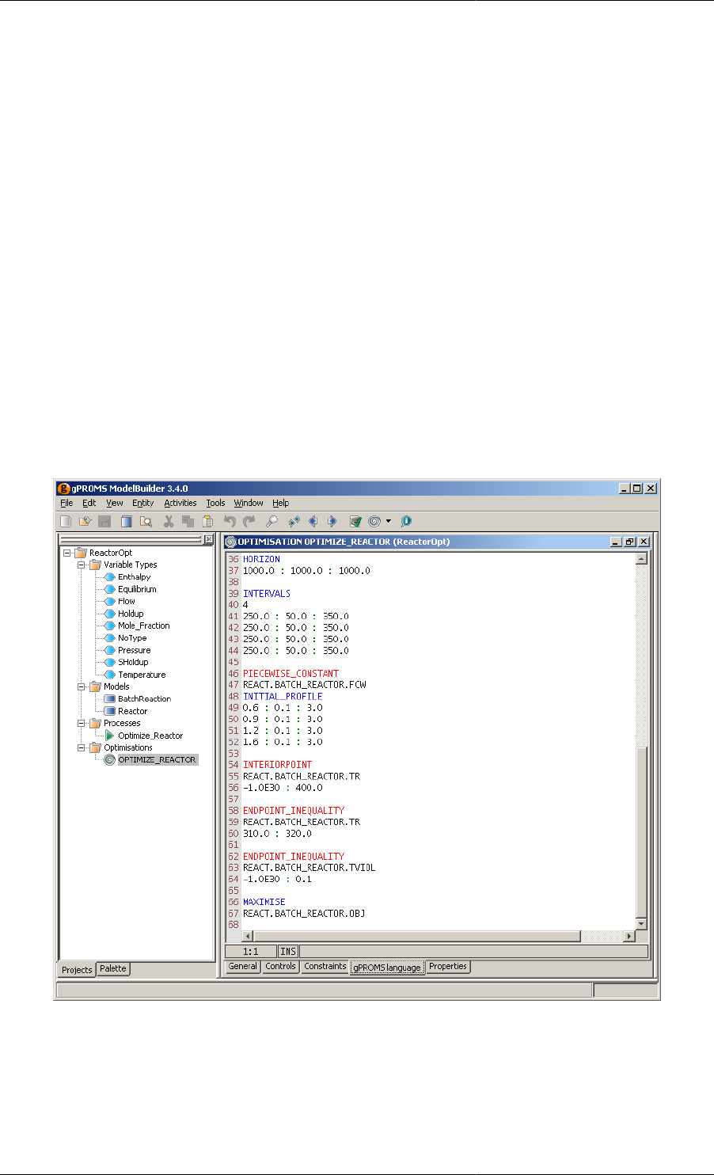Click the Enthalpy variable type icon

110,577
